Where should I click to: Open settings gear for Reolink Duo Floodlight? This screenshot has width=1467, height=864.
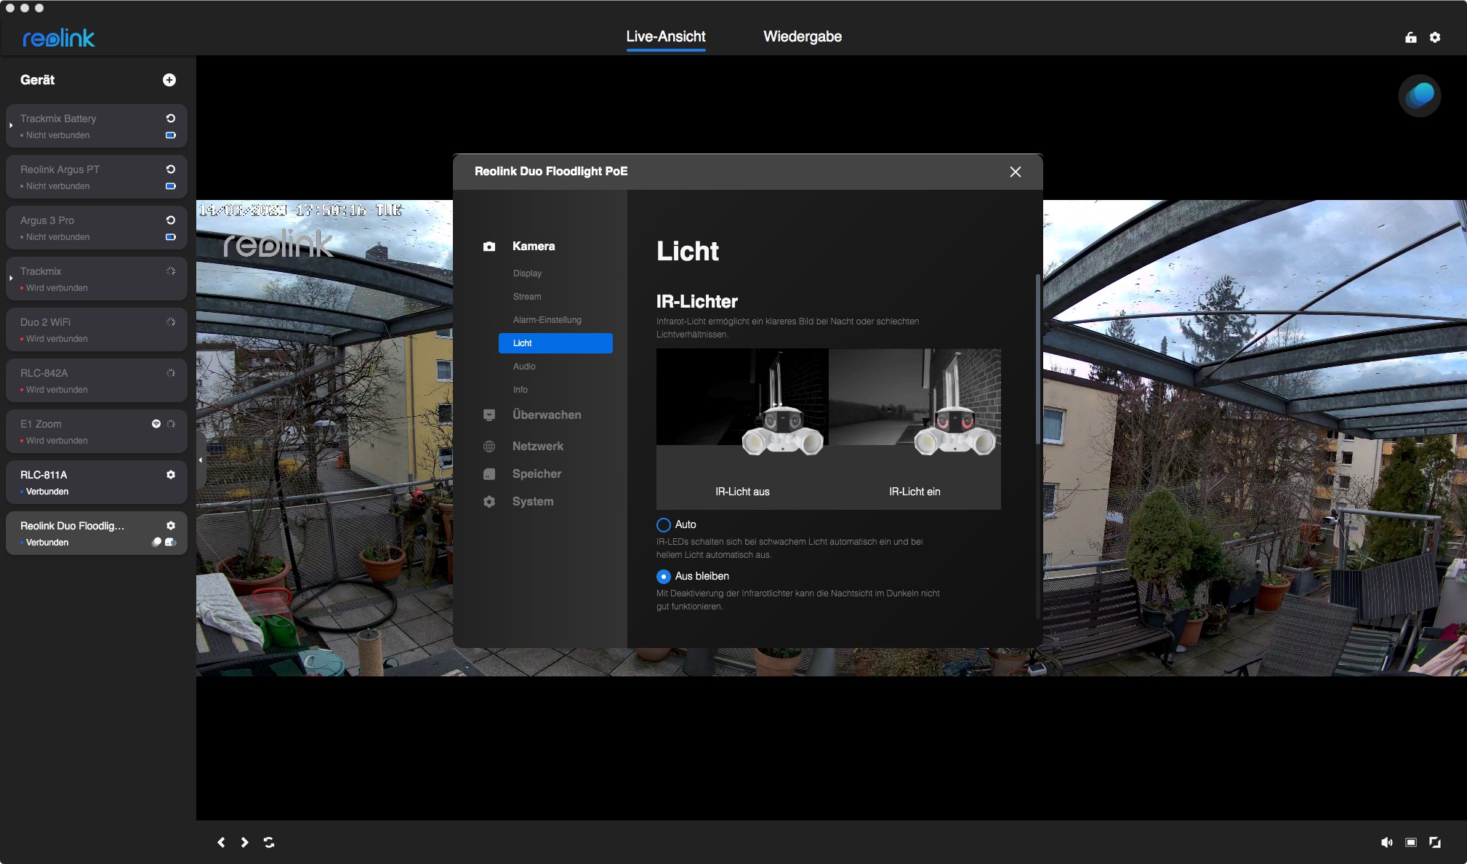point(171,526)
